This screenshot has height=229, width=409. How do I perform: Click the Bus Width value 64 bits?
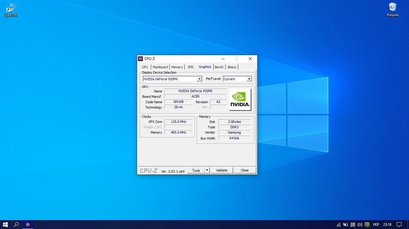[x=234, y=138]
